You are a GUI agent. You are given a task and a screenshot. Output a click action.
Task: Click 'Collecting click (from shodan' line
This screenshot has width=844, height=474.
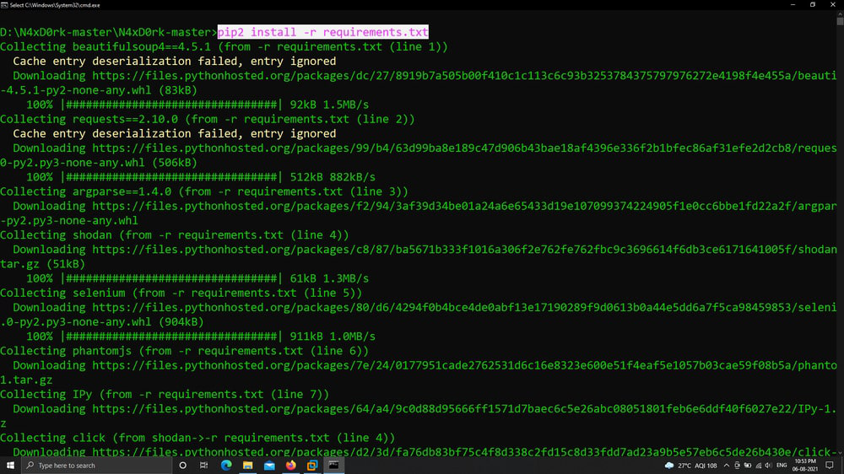197,438
